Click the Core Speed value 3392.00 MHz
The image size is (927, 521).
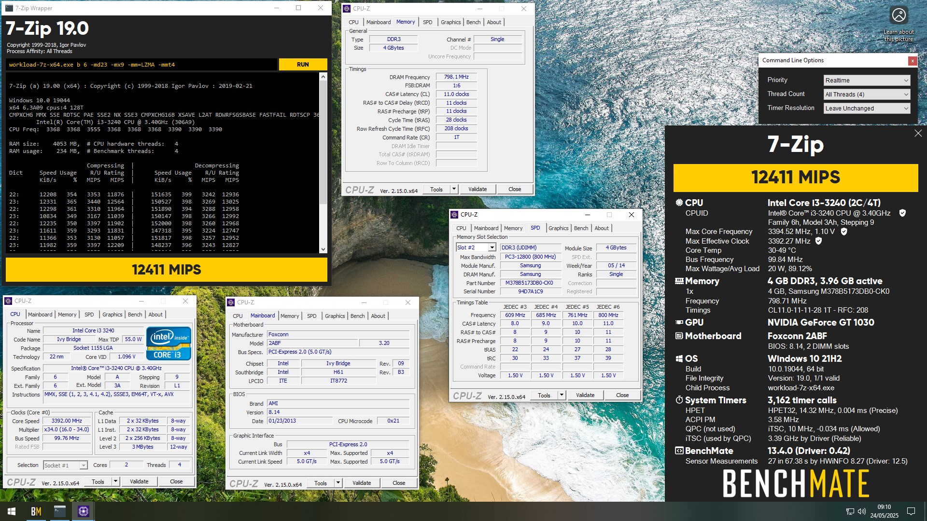(67, 421)
